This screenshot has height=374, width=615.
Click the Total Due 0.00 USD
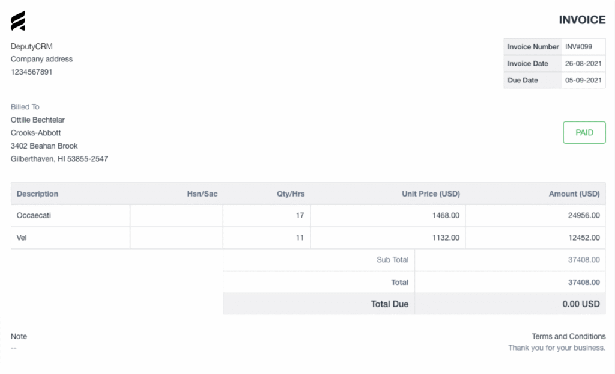pos(581,304)
